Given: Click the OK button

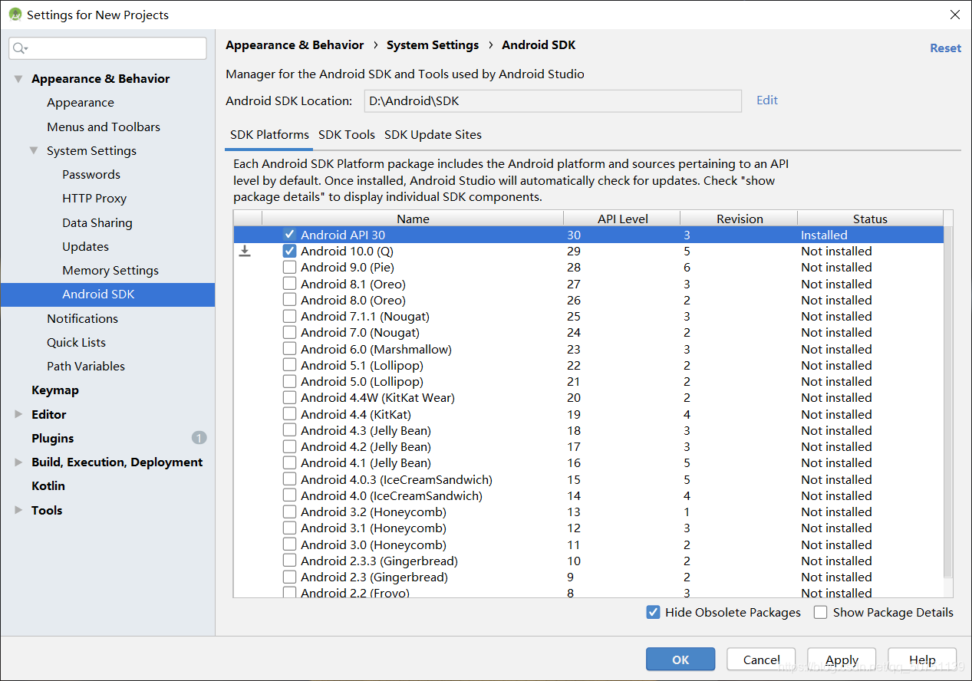Looking at the screenshot, I should click(x=680, y=660).
